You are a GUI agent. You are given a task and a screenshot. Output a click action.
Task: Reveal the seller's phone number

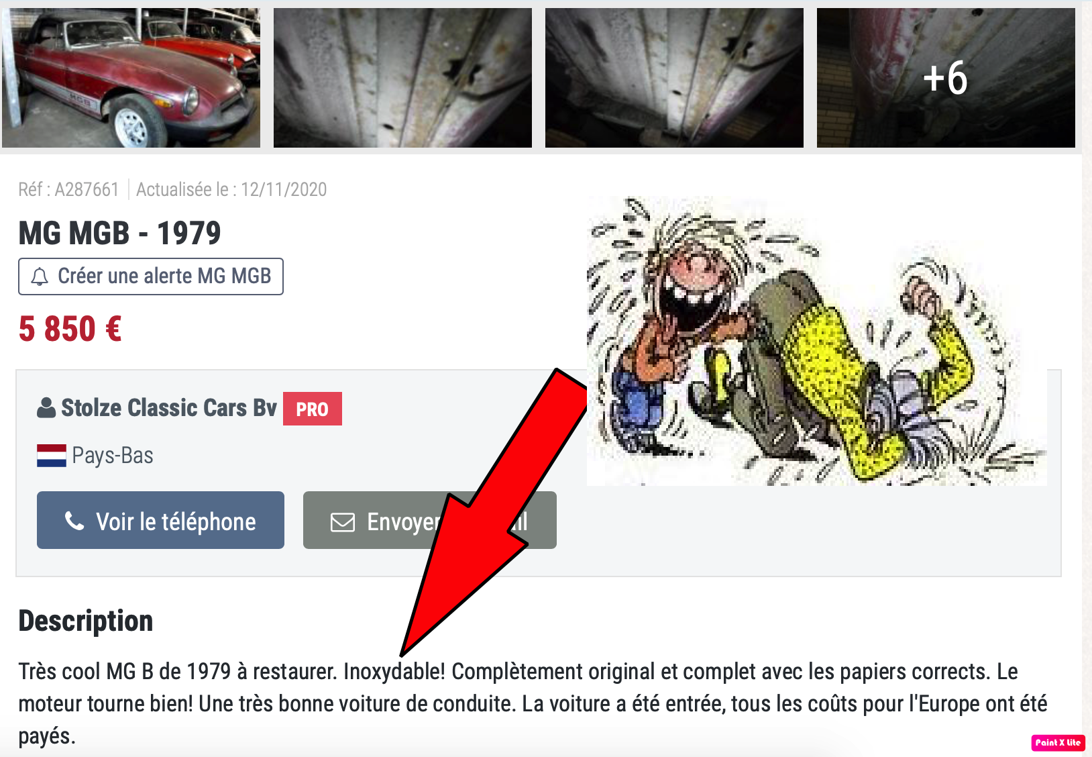(x=160, y=520)
